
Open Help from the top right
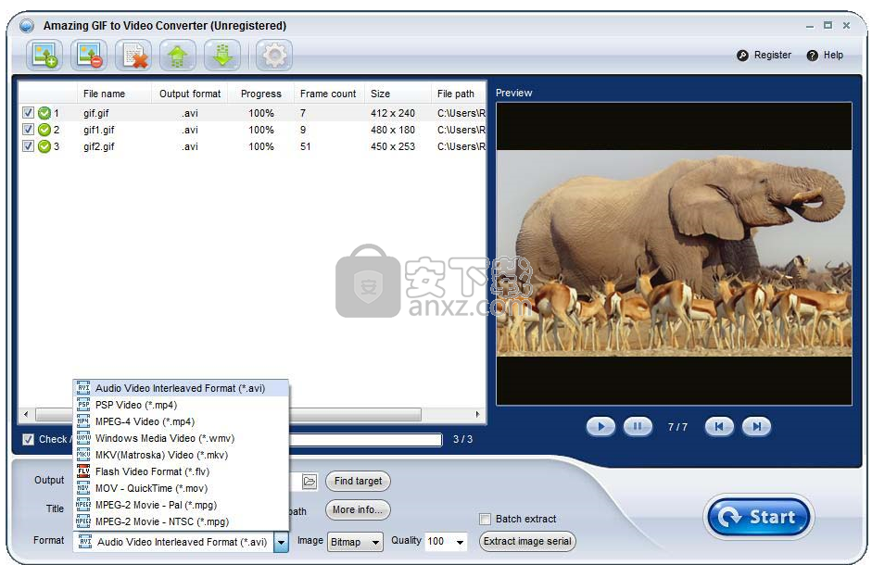pyautogui.click(x=826, y=55)
